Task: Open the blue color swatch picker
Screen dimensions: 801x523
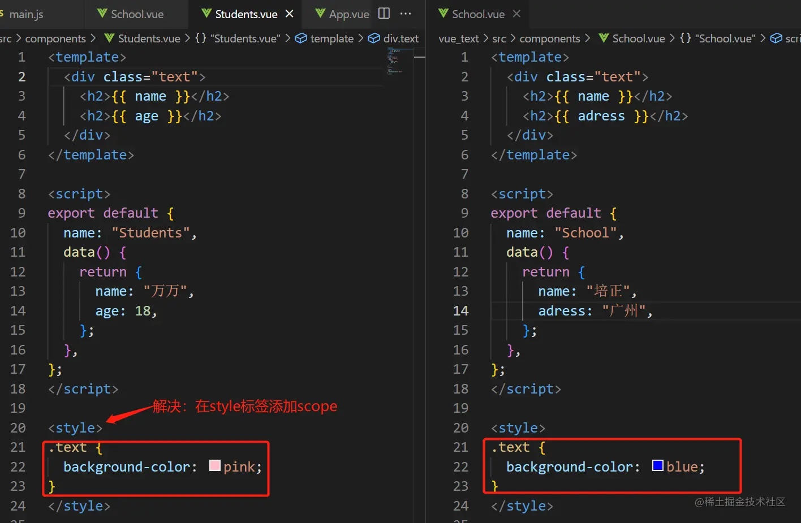Action: (658, 465)
